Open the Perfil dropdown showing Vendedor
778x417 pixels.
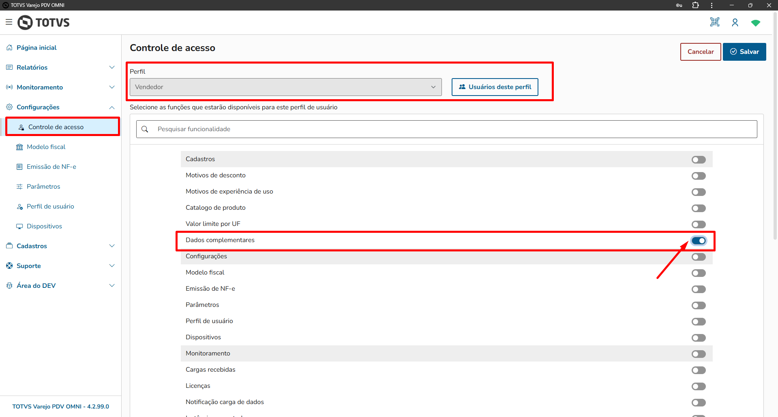tap(285, 87)
